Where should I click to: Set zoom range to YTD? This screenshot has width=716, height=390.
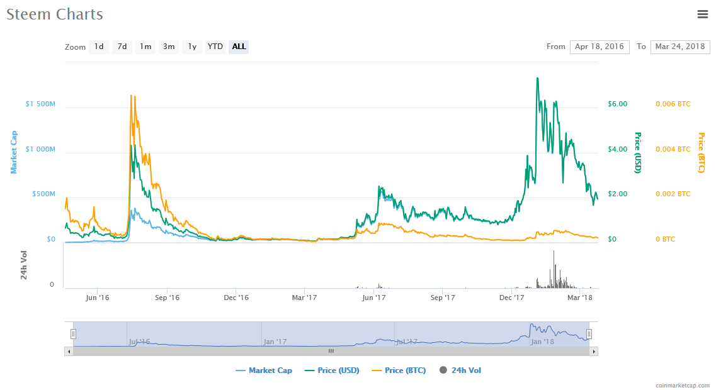click(x=215, y=47)
